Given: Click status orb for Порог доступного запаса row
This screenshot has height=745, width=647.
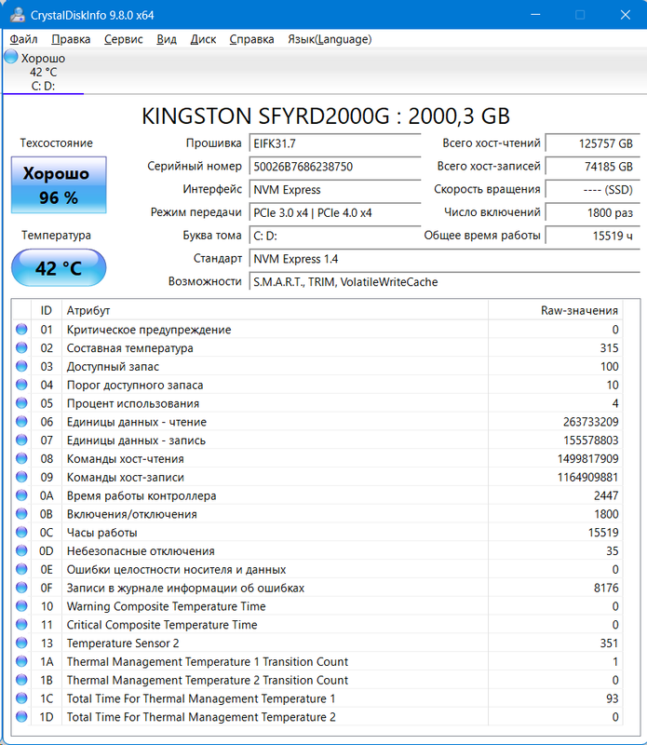Looking at the screenshot, I should coord(21,385).
